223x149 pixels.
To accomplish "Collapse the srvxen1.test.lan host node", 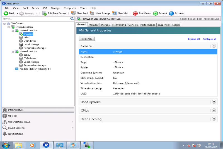I will [13, 30].
